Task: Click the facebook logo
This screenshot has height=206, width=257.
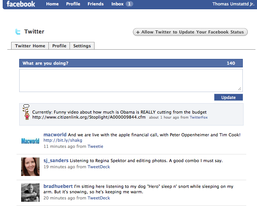Action: click(21, 4)
